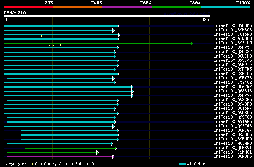Screen dimensions: 254x167
Task: Select the UniRef100_B8AYR7 label
Action: pos(233,87)
